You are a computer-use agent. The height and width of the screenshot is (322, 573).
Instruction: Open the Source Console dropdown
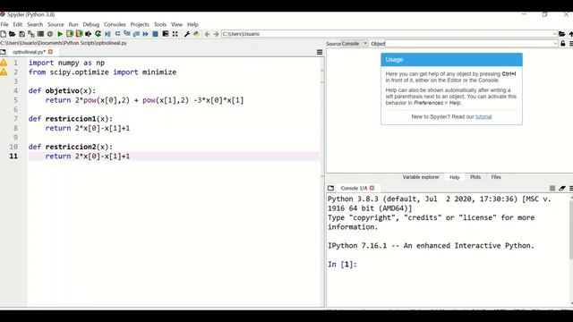tap(355, 44)
